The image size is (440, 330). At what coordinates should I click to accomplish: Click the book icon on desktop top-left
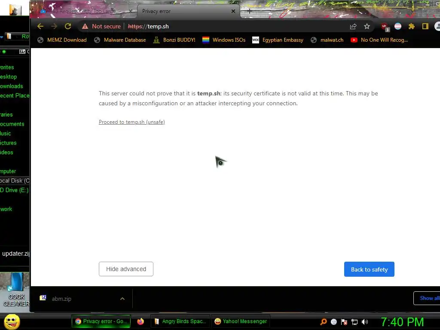click(x=15, y=9)
